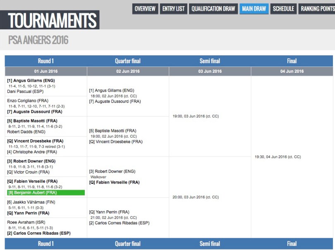Click the 19:30 final match time slot
Viewport: 335px width, 250px height.
click(278, 157)
